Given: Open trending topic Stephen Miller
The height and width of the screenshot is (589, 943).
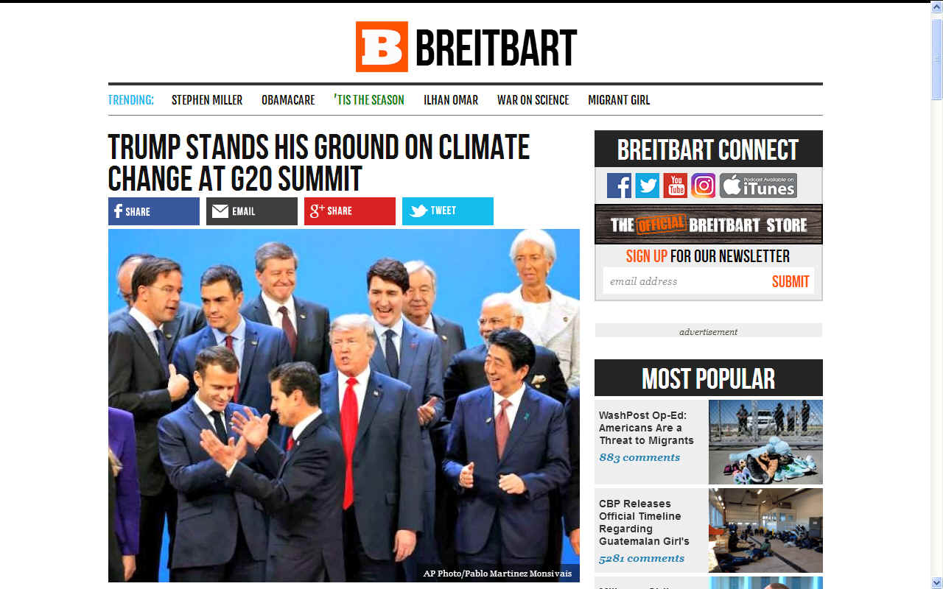Looking at the screenshot, I should point(207,100).
